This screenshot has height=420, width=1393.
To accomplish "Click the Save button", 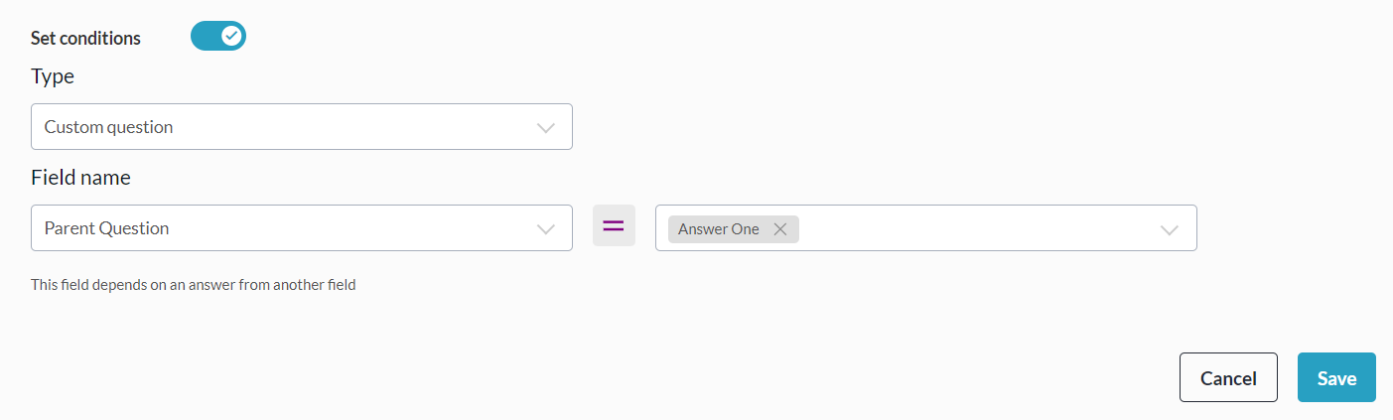I will [x=1335, y=377].
